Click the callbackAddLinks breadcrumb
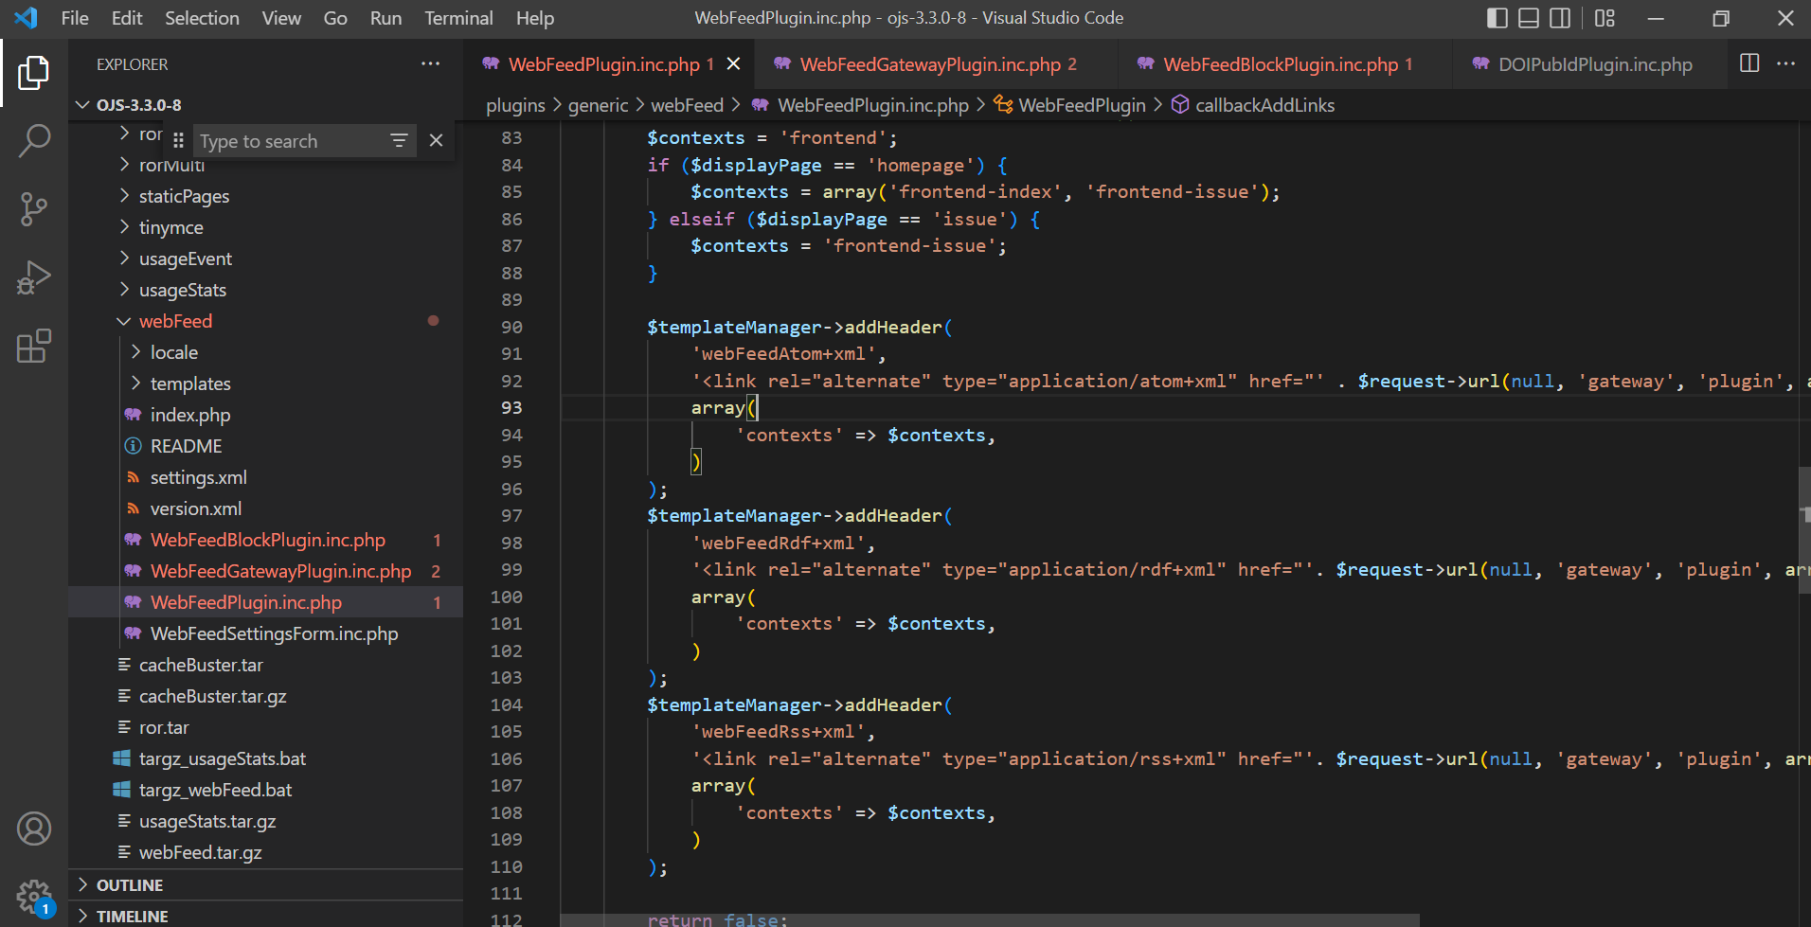 point(1253,105)
